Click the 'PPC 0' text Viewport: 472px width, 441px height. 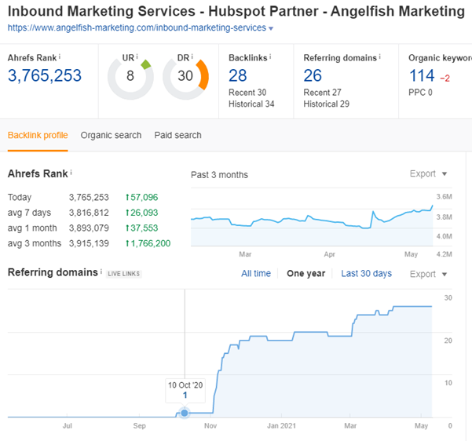(420, 93)
